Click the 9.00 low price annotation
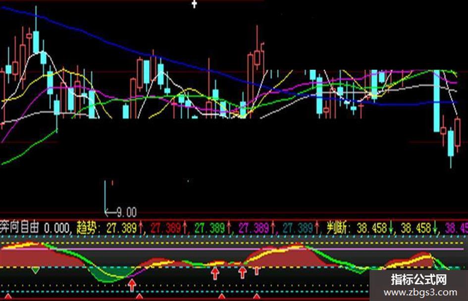This screenshot has width=468, height=301. [x=127, y=213]
